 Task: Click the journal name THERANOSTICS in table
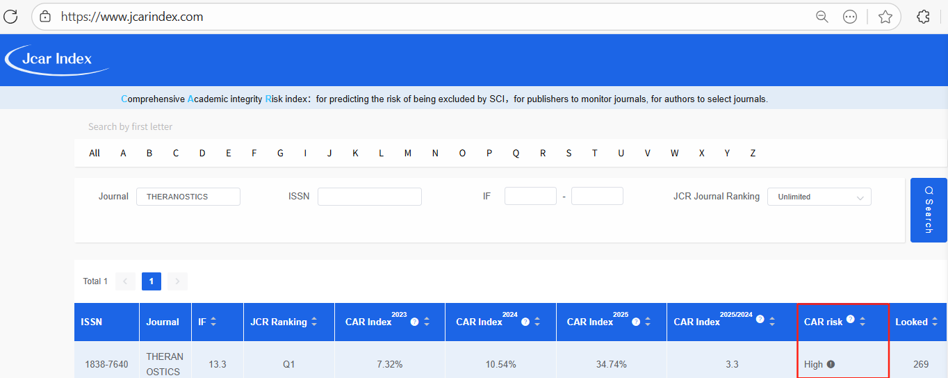click(165, 364)
